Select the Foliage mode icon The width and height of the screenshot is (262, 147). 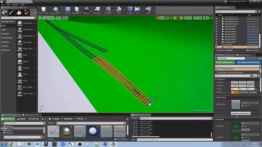pyautogui.click(x=26, y=13)
